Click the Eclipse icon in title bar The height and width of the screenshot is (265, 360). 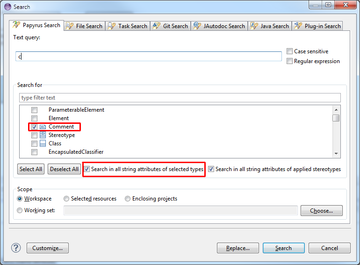pyautogui.click(x=7, y=7)
